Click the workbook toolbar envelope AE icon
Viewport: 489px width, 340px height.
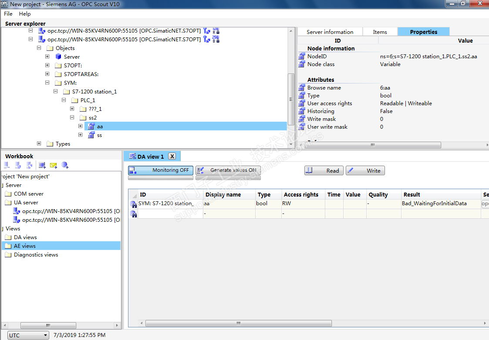pyautogui.click(x=53, y=165)
